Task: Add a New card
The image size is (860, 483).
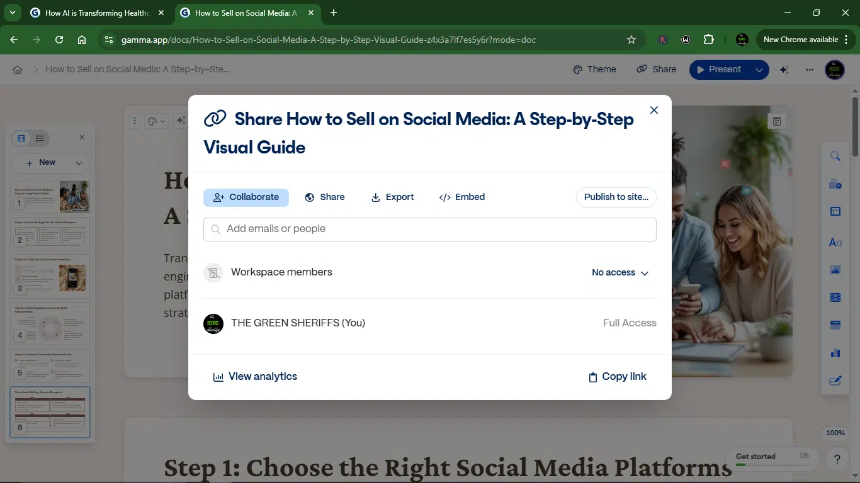Action: tap(40, 162)
